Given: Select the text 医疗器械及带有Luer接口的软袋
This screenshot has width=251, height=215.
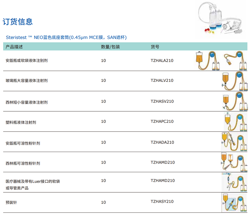Looking at the screenshot, I should 33,181.
